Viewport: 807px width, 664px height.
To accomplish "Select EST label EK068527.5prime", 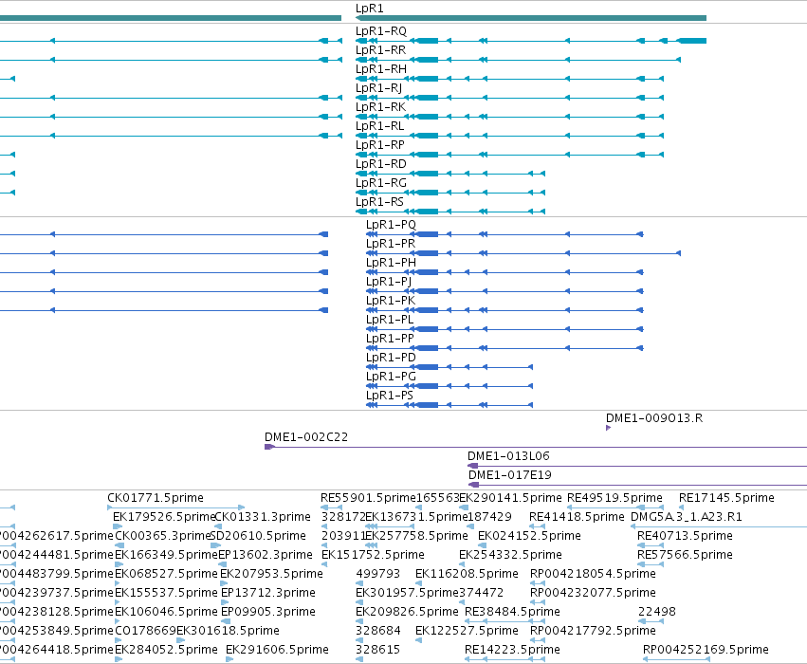I will coord(166,574).
